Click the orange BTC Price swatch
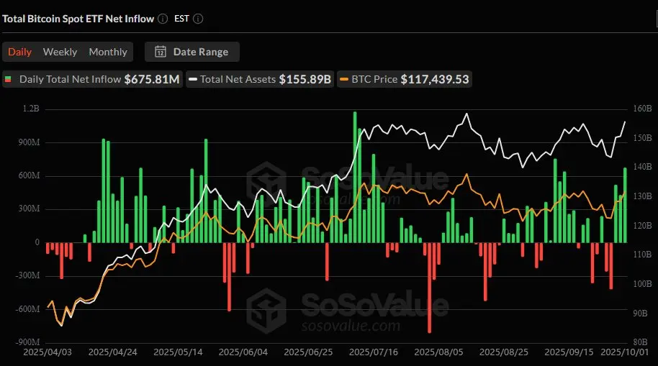 click(x=344, y=79)
